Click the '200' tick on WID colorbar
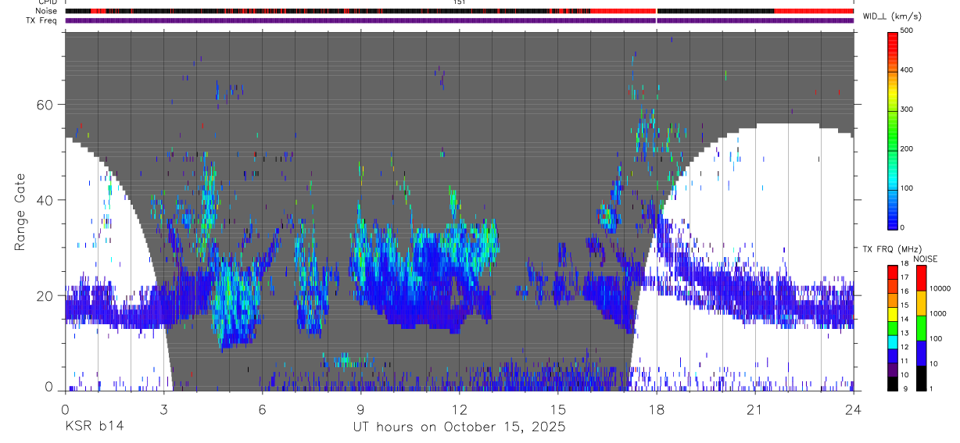Image resolution: width=960 pixels, height=443 pixels. pyautogui.click(x=907, y=148)
